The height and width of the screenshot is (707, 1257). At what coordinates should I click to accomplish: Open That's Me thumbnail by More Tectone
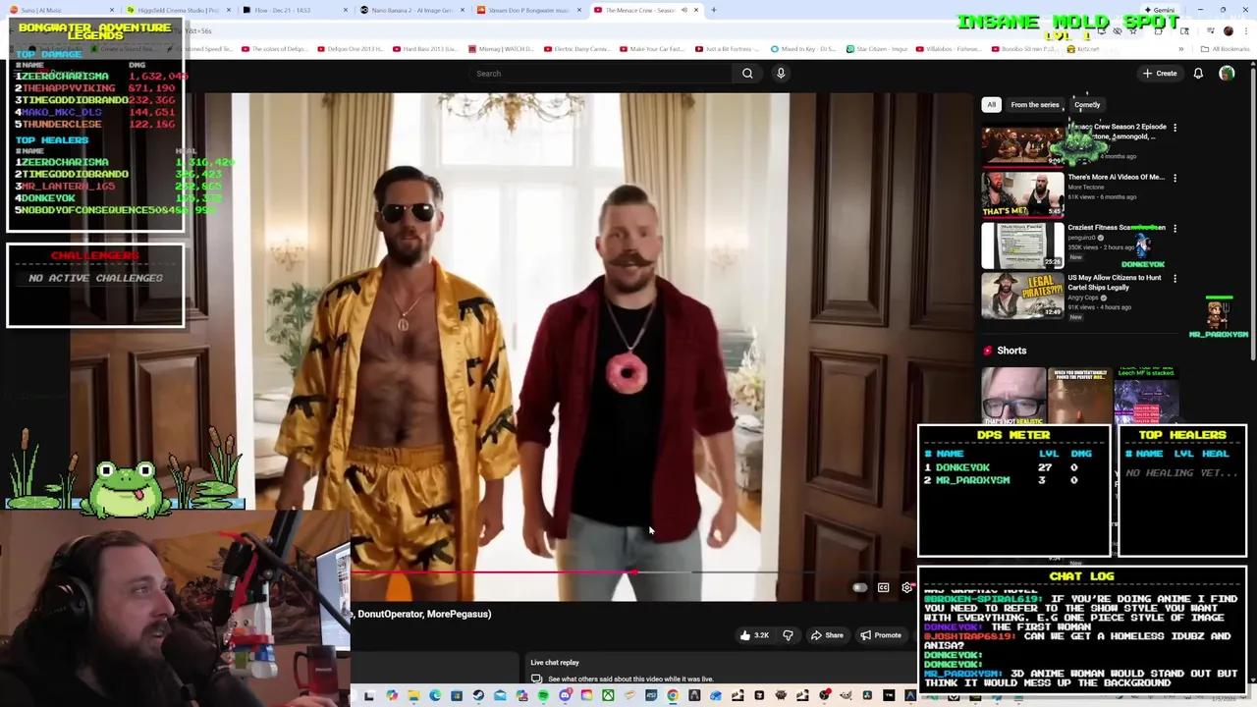(x=1022, y=193)
